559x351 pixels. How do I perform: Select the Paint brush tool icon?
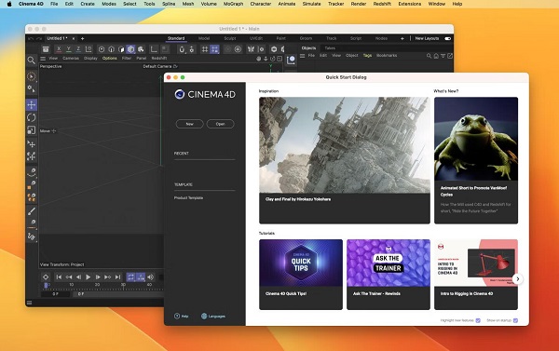click(32, 211)
